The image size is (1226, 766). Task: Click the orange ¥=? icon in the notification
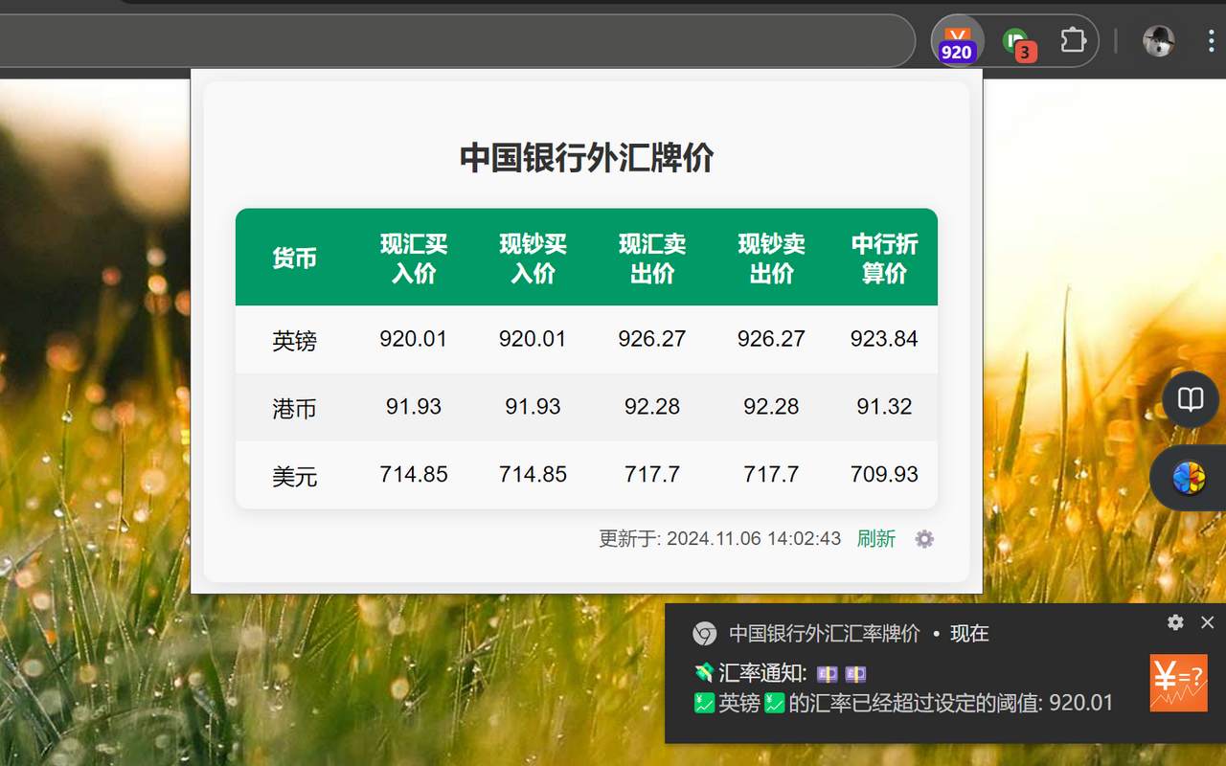point(1178,683)
